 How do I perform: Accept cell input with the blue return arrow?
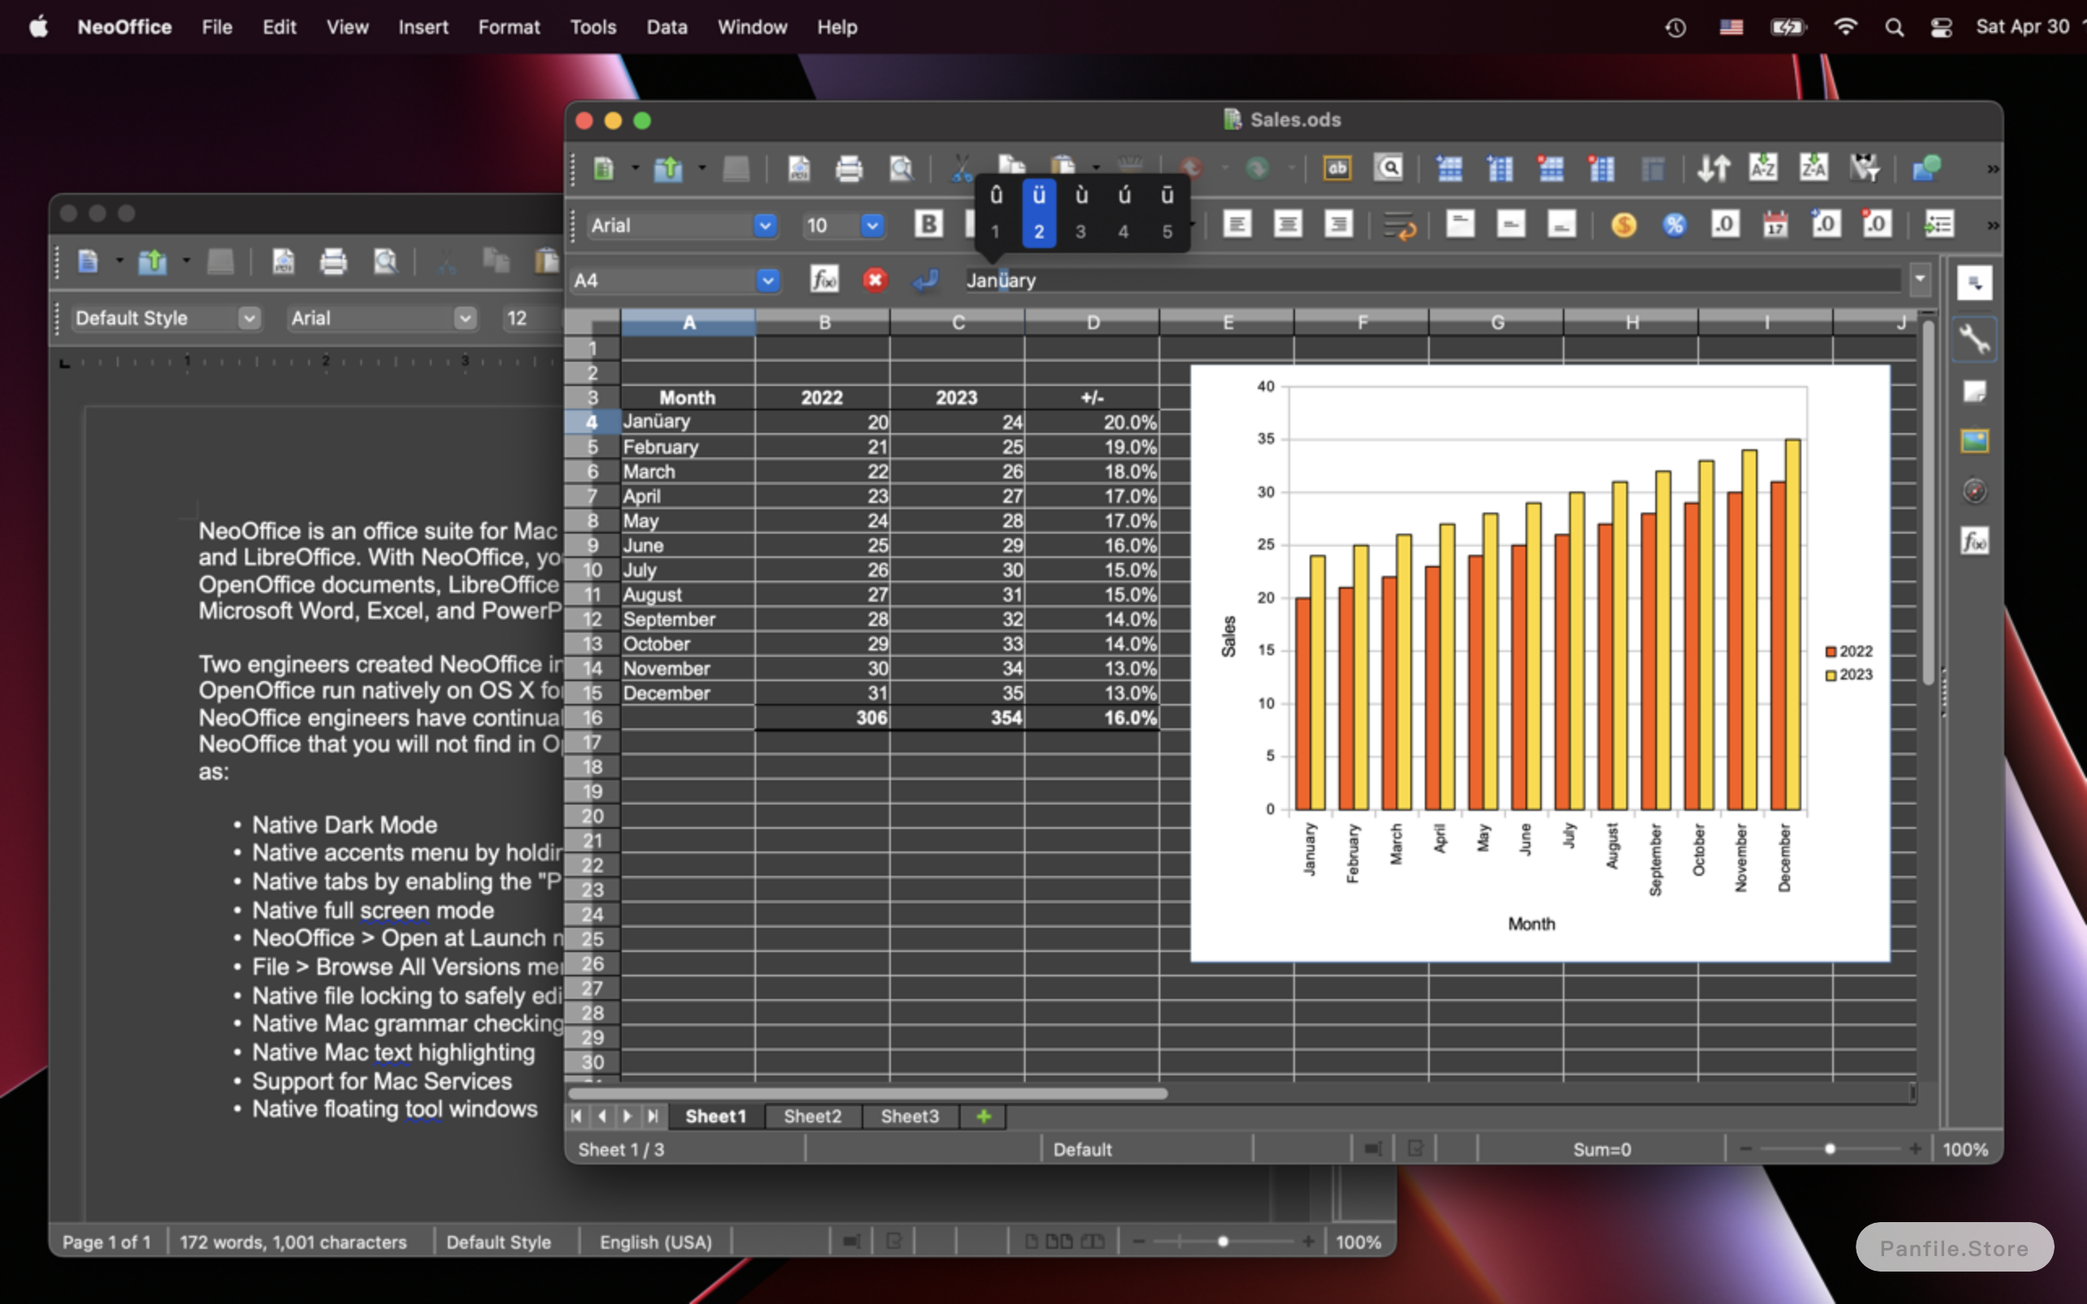926,280
